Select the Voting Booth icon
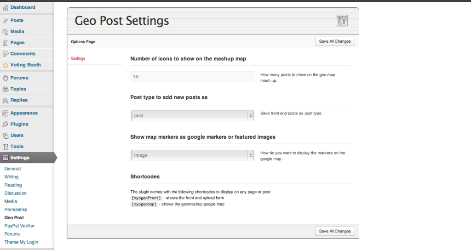471x250 pixels. pyautogui.click(x=6, y=65)
